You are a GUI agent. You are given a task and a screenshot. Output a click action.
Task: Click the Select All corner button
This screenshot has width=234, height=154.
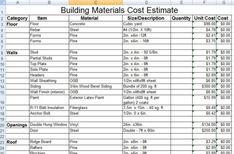click(x=3, y=2)
